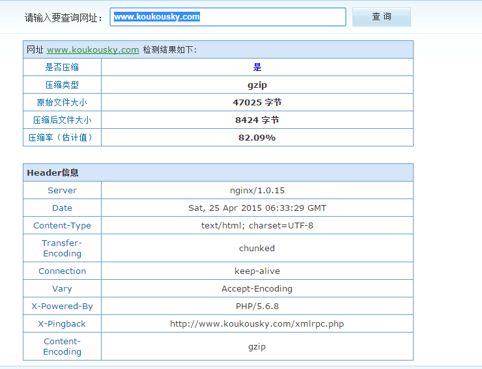Select the Server header label
This screenshot has width=482, height=369.
pyautogui.click(x=62, y=191)
